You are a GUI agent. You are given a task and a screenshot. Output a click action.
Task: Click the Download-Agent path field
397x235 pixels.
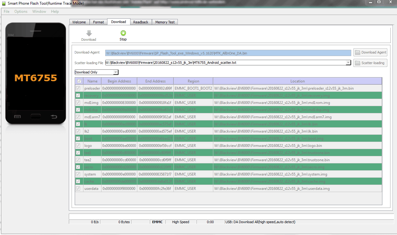tap(228, 53)
